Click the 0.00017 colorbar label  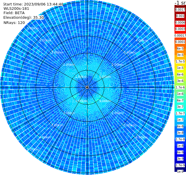180,35
